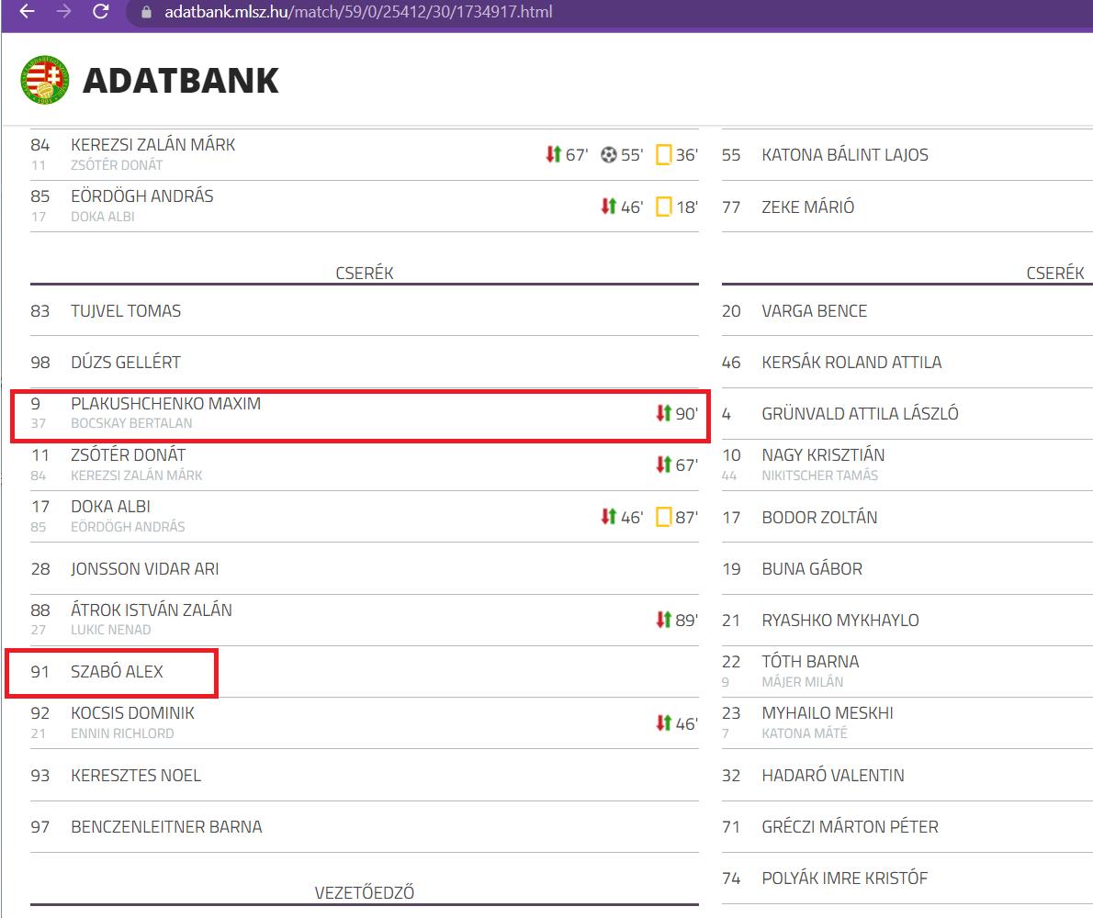Viewport: 1093px width, 918px height.
Task: Click small ZSÓTÉR DONÁT under Kerezsi
Action: pyautogui.click(x=117, y=165)
